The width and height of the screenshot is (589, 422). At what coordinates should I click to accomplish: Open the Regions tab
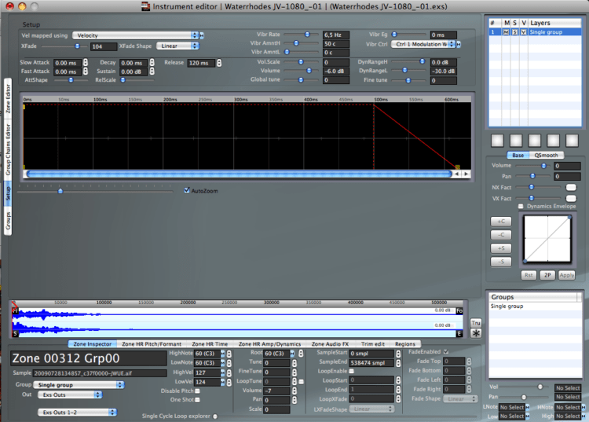coord(405,344)
